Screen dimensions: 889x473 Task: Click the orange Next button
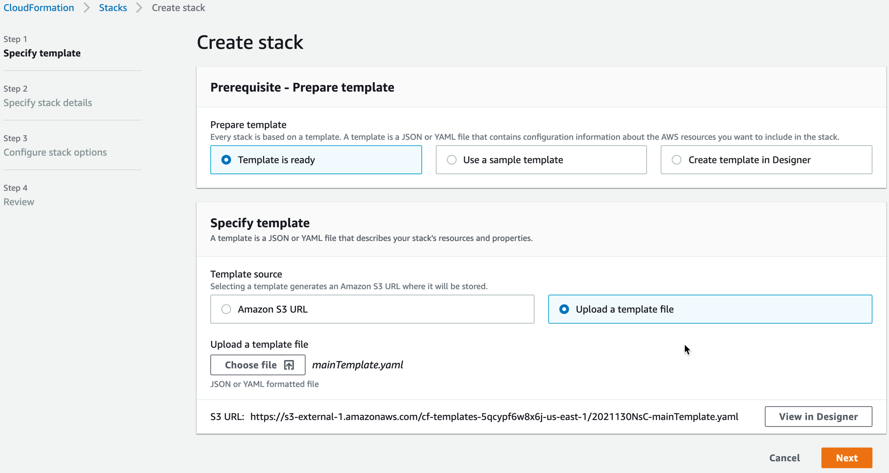[847, 458]
